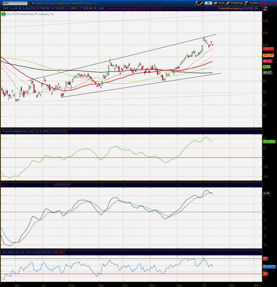Click the curve icon at status row end

coord(265,9)
